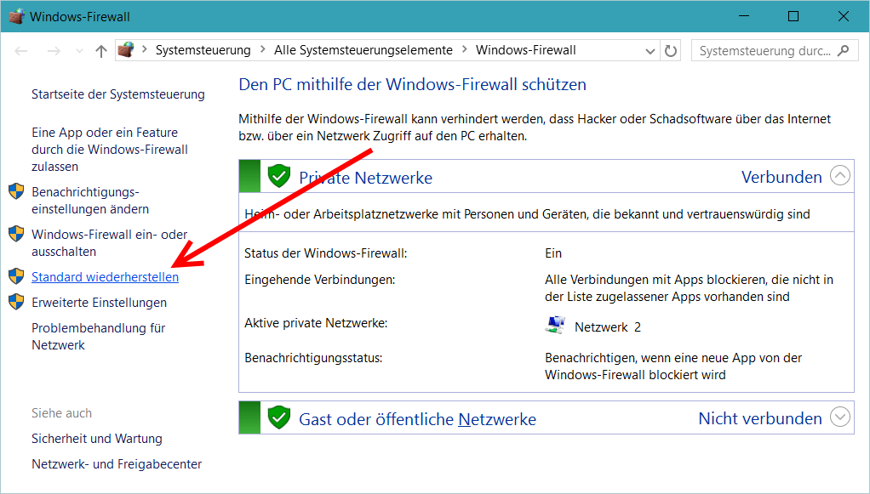Click the shield icon next to Erweiterte Einstellungen
Viewport: 870px width, 494px height.
[x=16, y=302]
